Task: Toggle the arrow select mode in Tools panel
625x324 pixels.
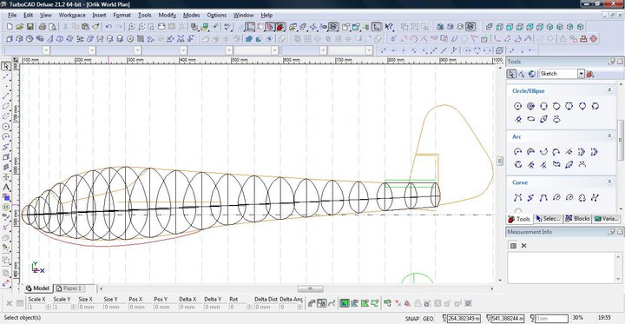Action: click(511, 74)
